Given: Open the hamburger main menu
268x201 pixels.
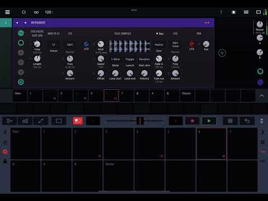Looking at the screenshot, I should coord(7,12).
